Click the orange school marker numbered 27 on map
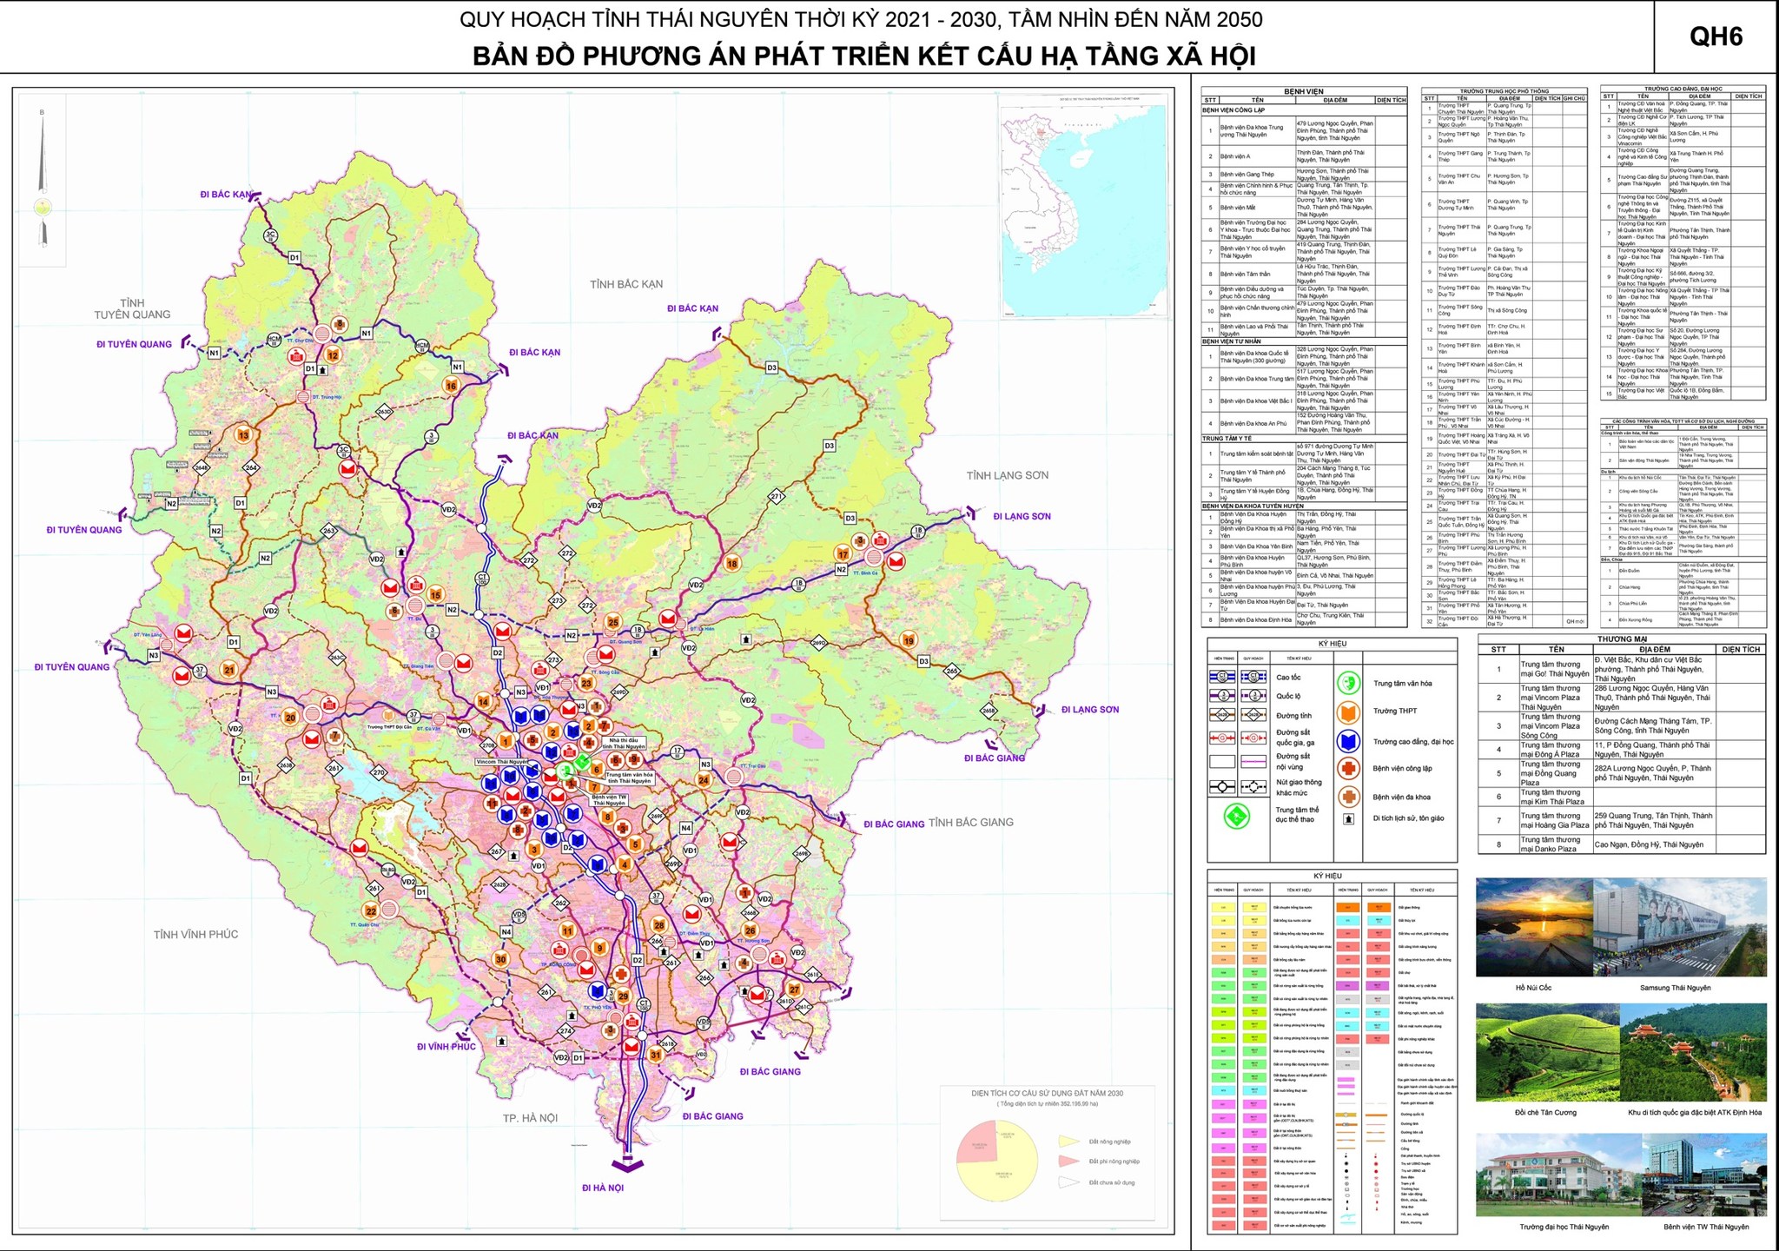Screen dimensions: 1779x1251 click(x=794, y=990)
